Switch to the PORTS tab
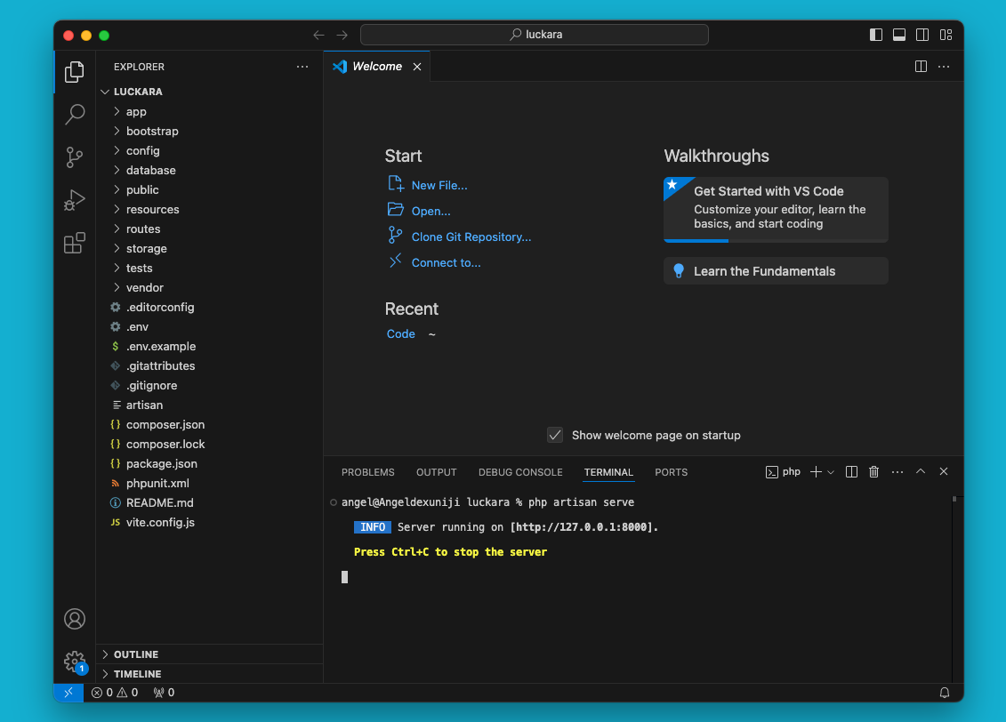The height and width of the screenshot is (722, 1006). pyautogui.click(x=671, y=472)
